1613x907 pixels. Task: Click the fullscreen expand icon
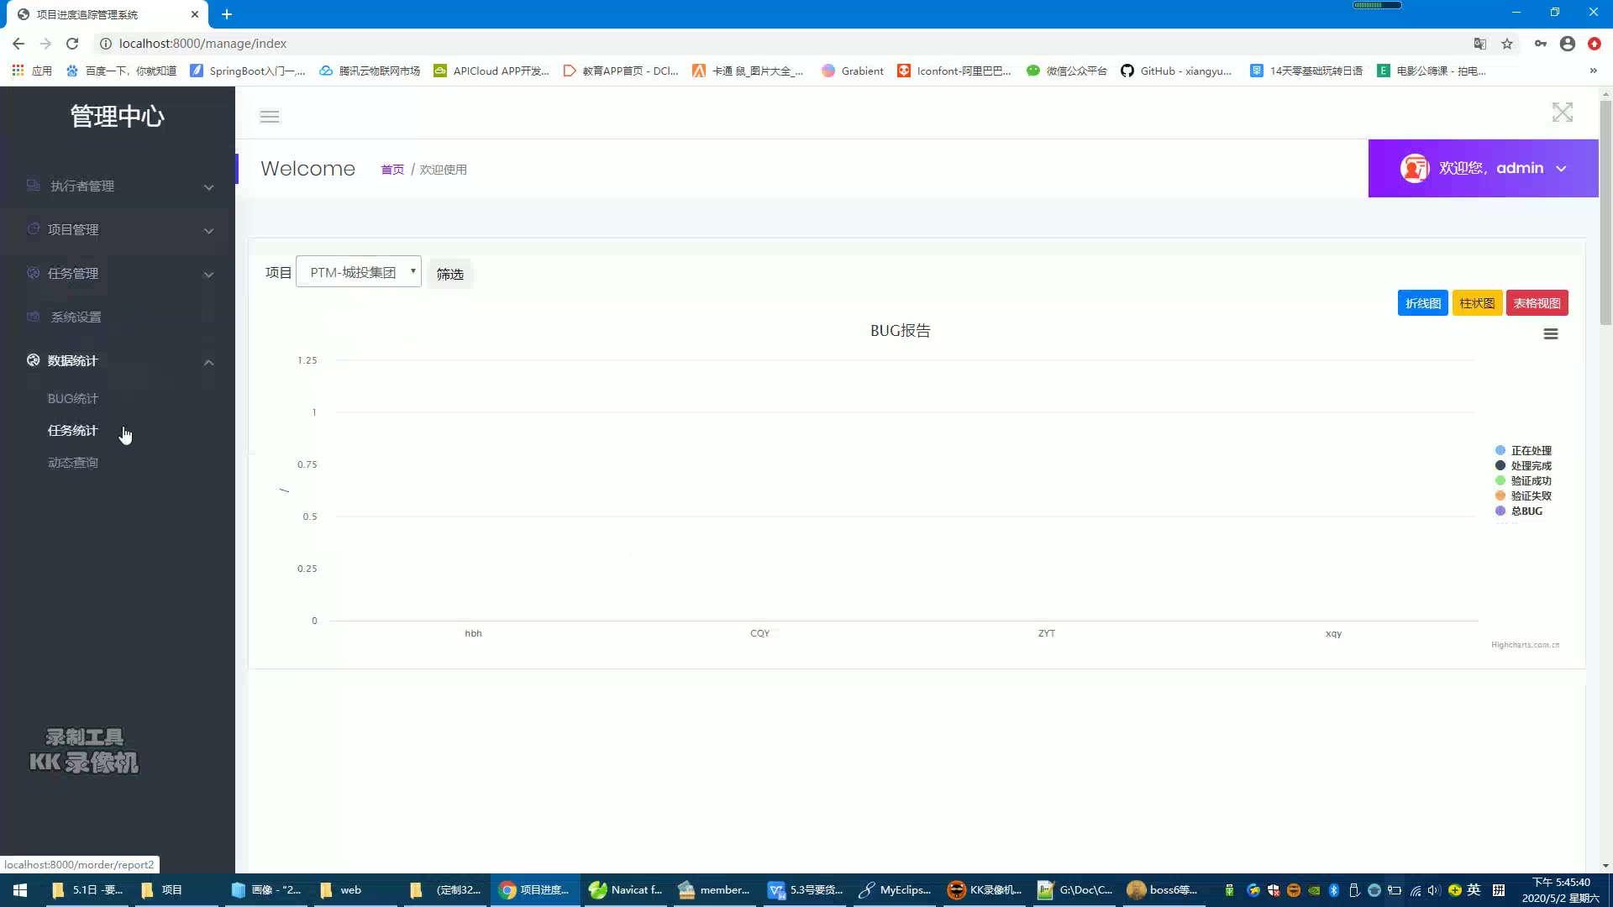click(x=1562, y=112)
